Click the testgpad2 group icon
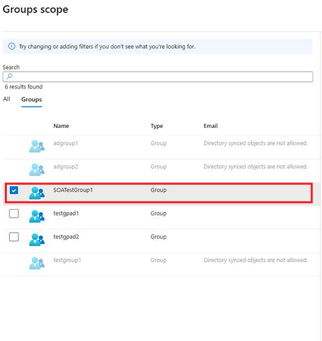The image size is (322, 341). [37, 240]
